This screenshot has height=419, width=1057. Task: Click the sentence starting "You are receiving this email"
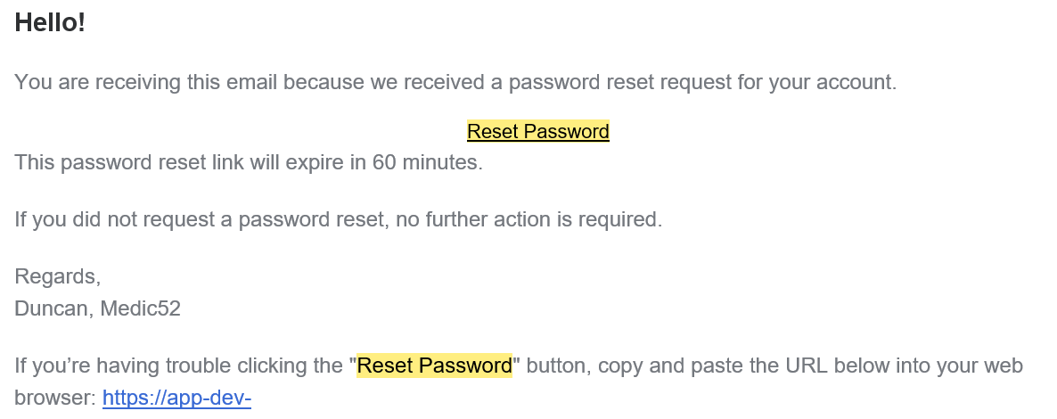[455, 82]
